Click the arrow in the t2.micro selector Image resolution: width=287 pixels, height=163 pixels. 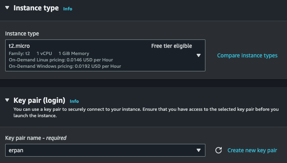click(199, 55)
